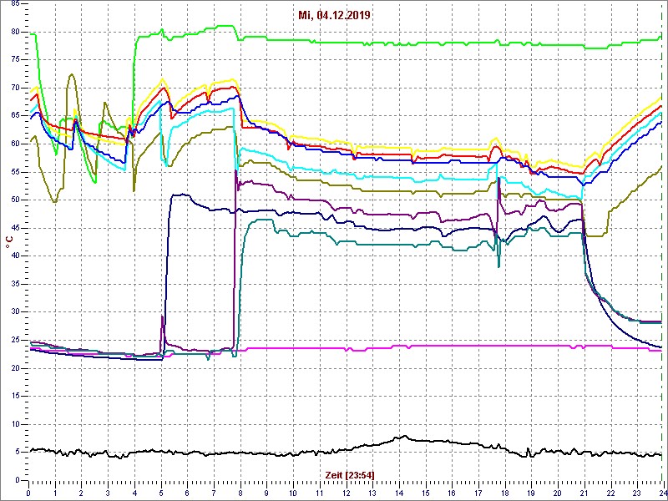
Task: Pick hour 14 on the time axis
Action: point(399,493)
